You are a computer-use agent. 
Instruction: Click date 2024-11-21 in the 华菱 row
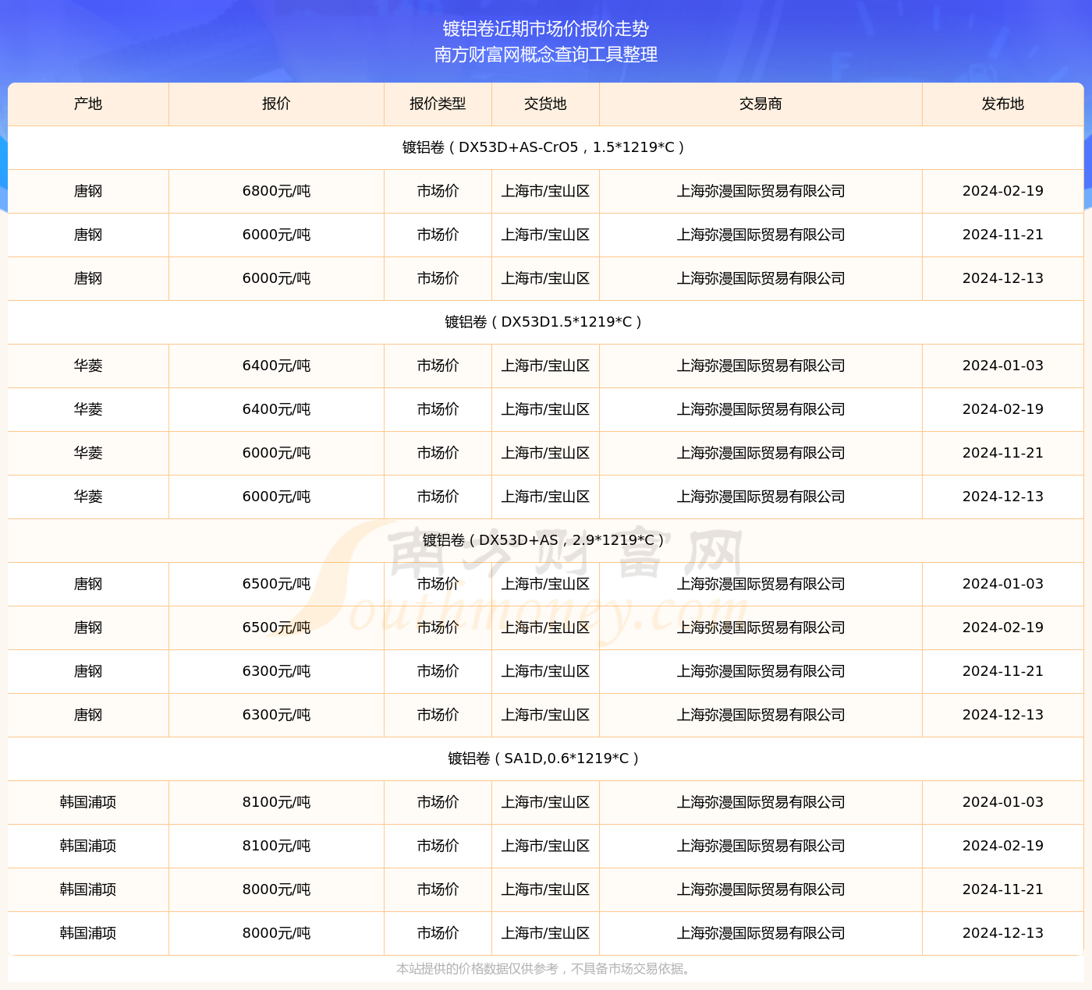(1003, 453)
